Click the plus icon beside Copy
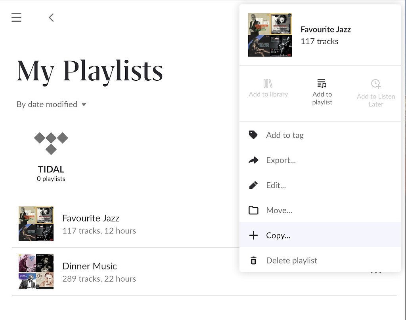 pos(253,235)
